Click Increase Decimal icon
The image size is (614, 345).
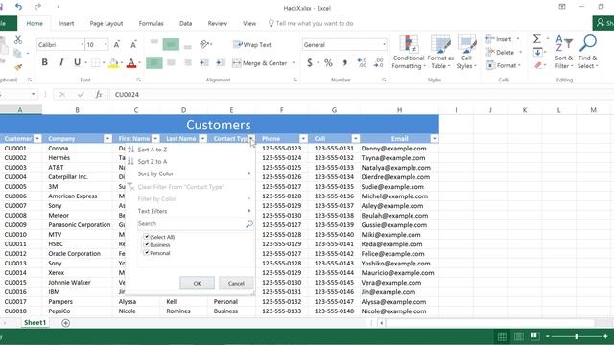point(362,62)
